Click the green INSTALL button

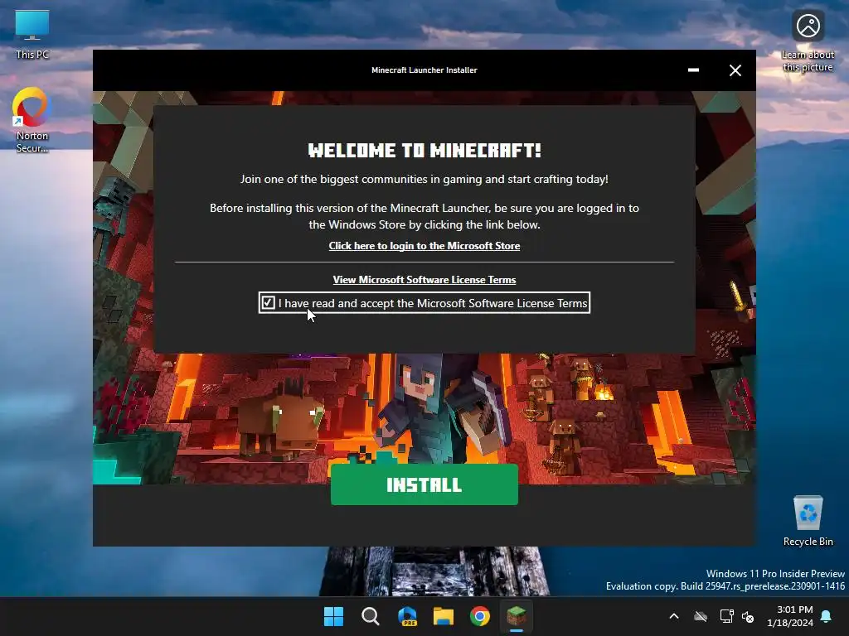[424, 484]
